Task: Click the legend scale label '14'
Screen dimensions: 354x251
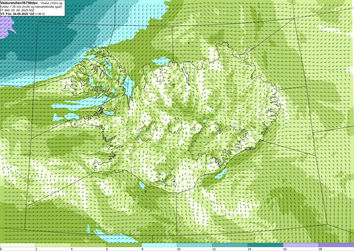Action: (x=249, y=249)
